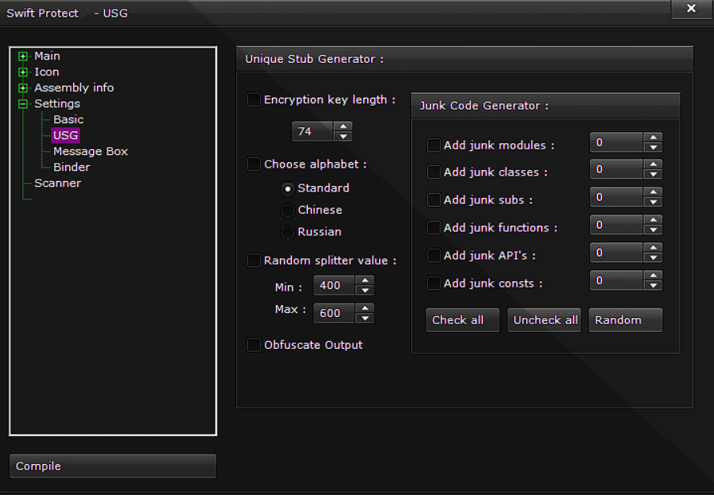Select the USG tree item
The image size is (714, 495).
[65, 135]
